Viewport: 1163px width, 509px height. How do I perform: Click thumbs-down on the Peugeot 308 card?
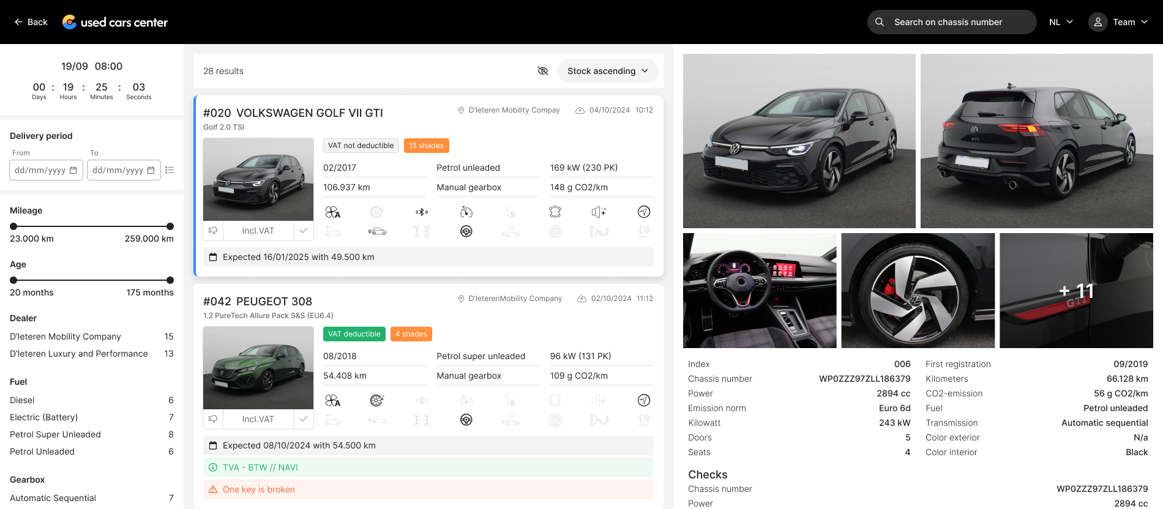pos(213,419)
